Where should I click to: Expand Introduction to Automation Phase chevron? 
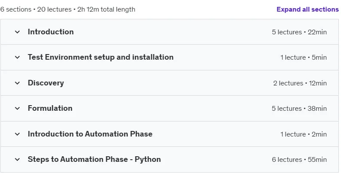point(17,134)
